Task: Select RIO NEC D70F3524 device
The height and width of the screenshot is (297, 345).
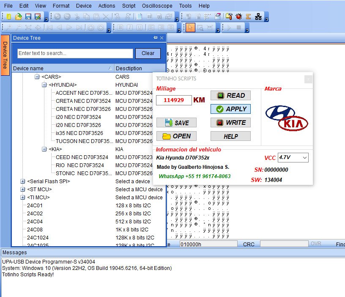Action: 79,165
